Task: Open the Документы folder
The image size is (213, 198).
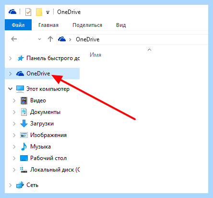Action: (45, 112)
